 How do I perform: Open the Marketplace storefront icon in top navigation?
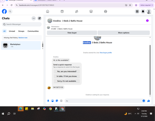point(91,11)
